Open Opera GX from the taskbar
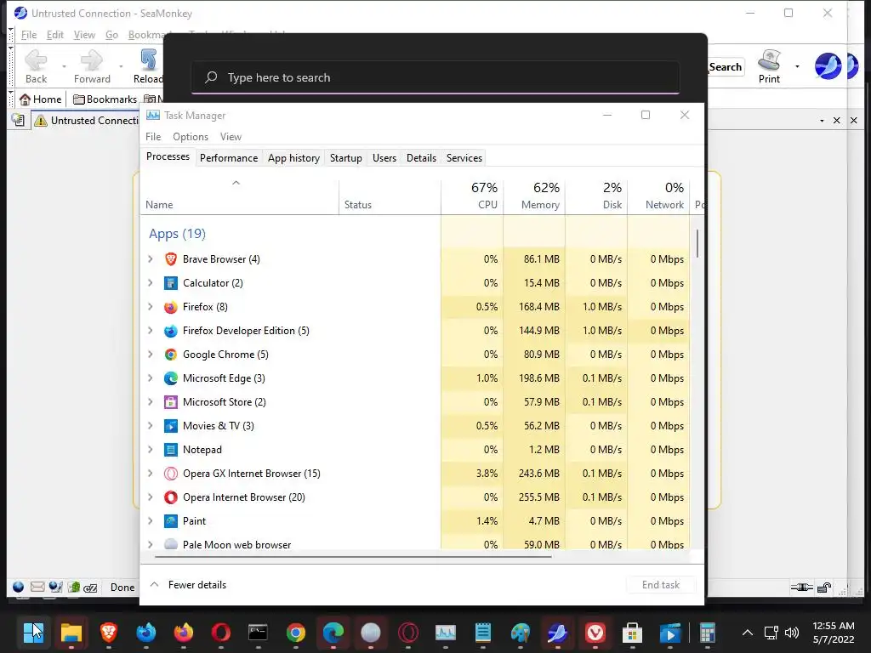871x653 pixels. point(408,632)
